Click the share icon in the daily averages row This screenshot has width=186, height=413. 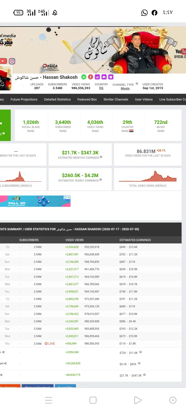[3, 352]
